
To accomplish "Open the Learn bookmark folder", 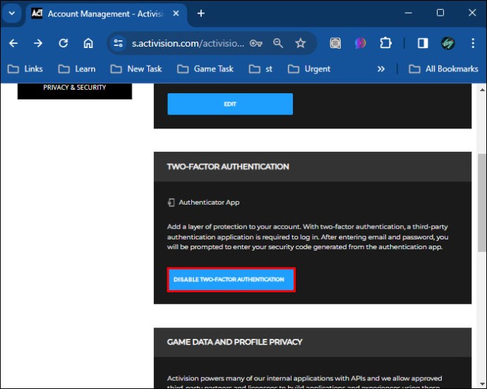I will tap(77, 68).
